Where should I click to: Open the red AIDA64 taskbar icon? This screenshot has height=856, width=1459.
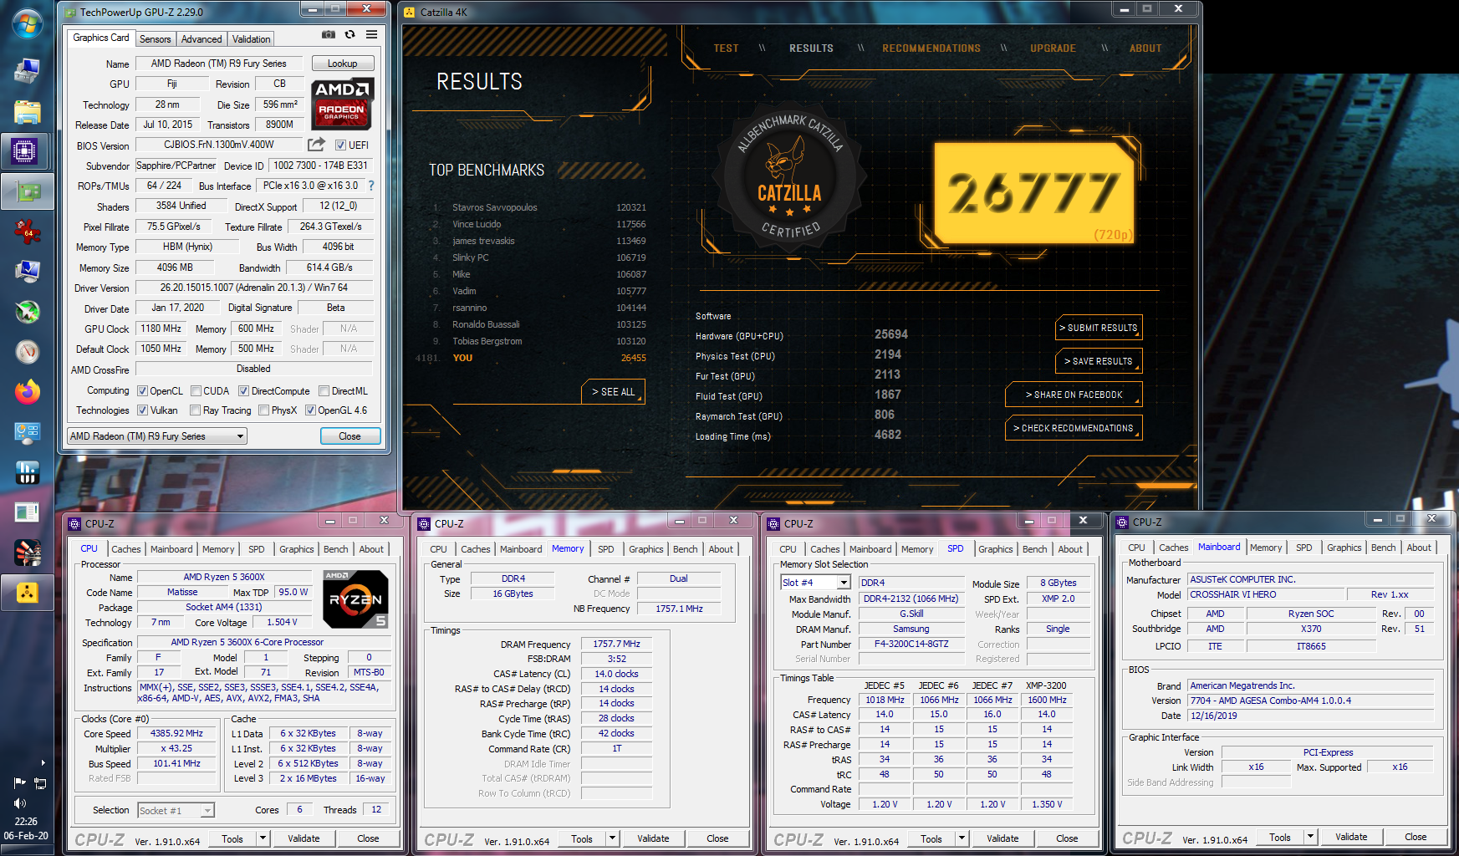point(27,232)
